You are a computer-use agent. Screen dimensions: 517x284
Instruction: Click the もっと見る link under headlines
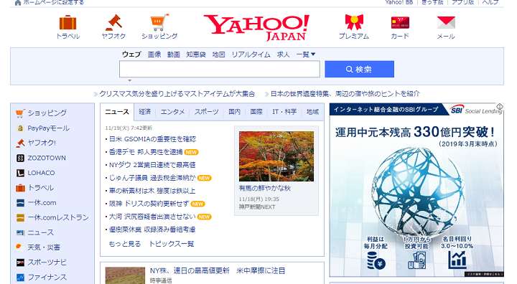125,244
